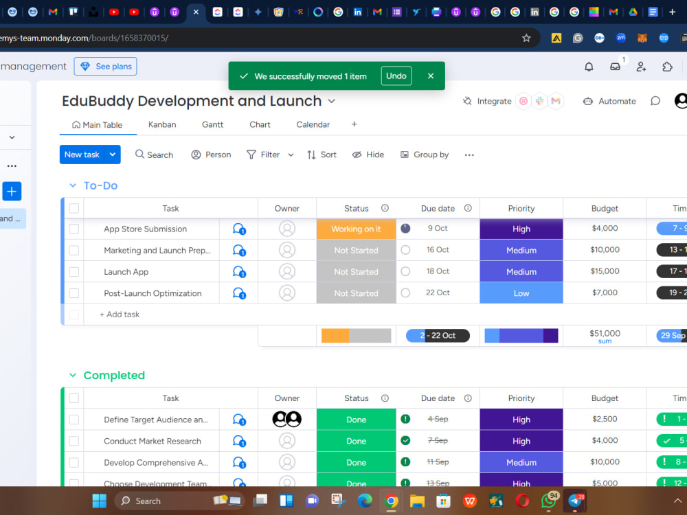
Task: Open File Explorer from the taskbar
Action: [x=417, y=501]
